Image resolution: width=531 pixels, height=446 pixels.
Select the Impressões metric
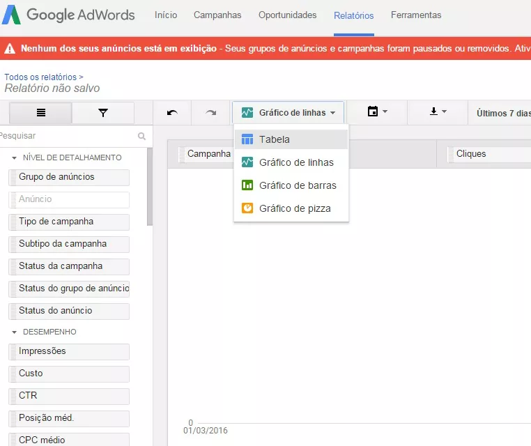pyautogui.click(x=69, y=351)
